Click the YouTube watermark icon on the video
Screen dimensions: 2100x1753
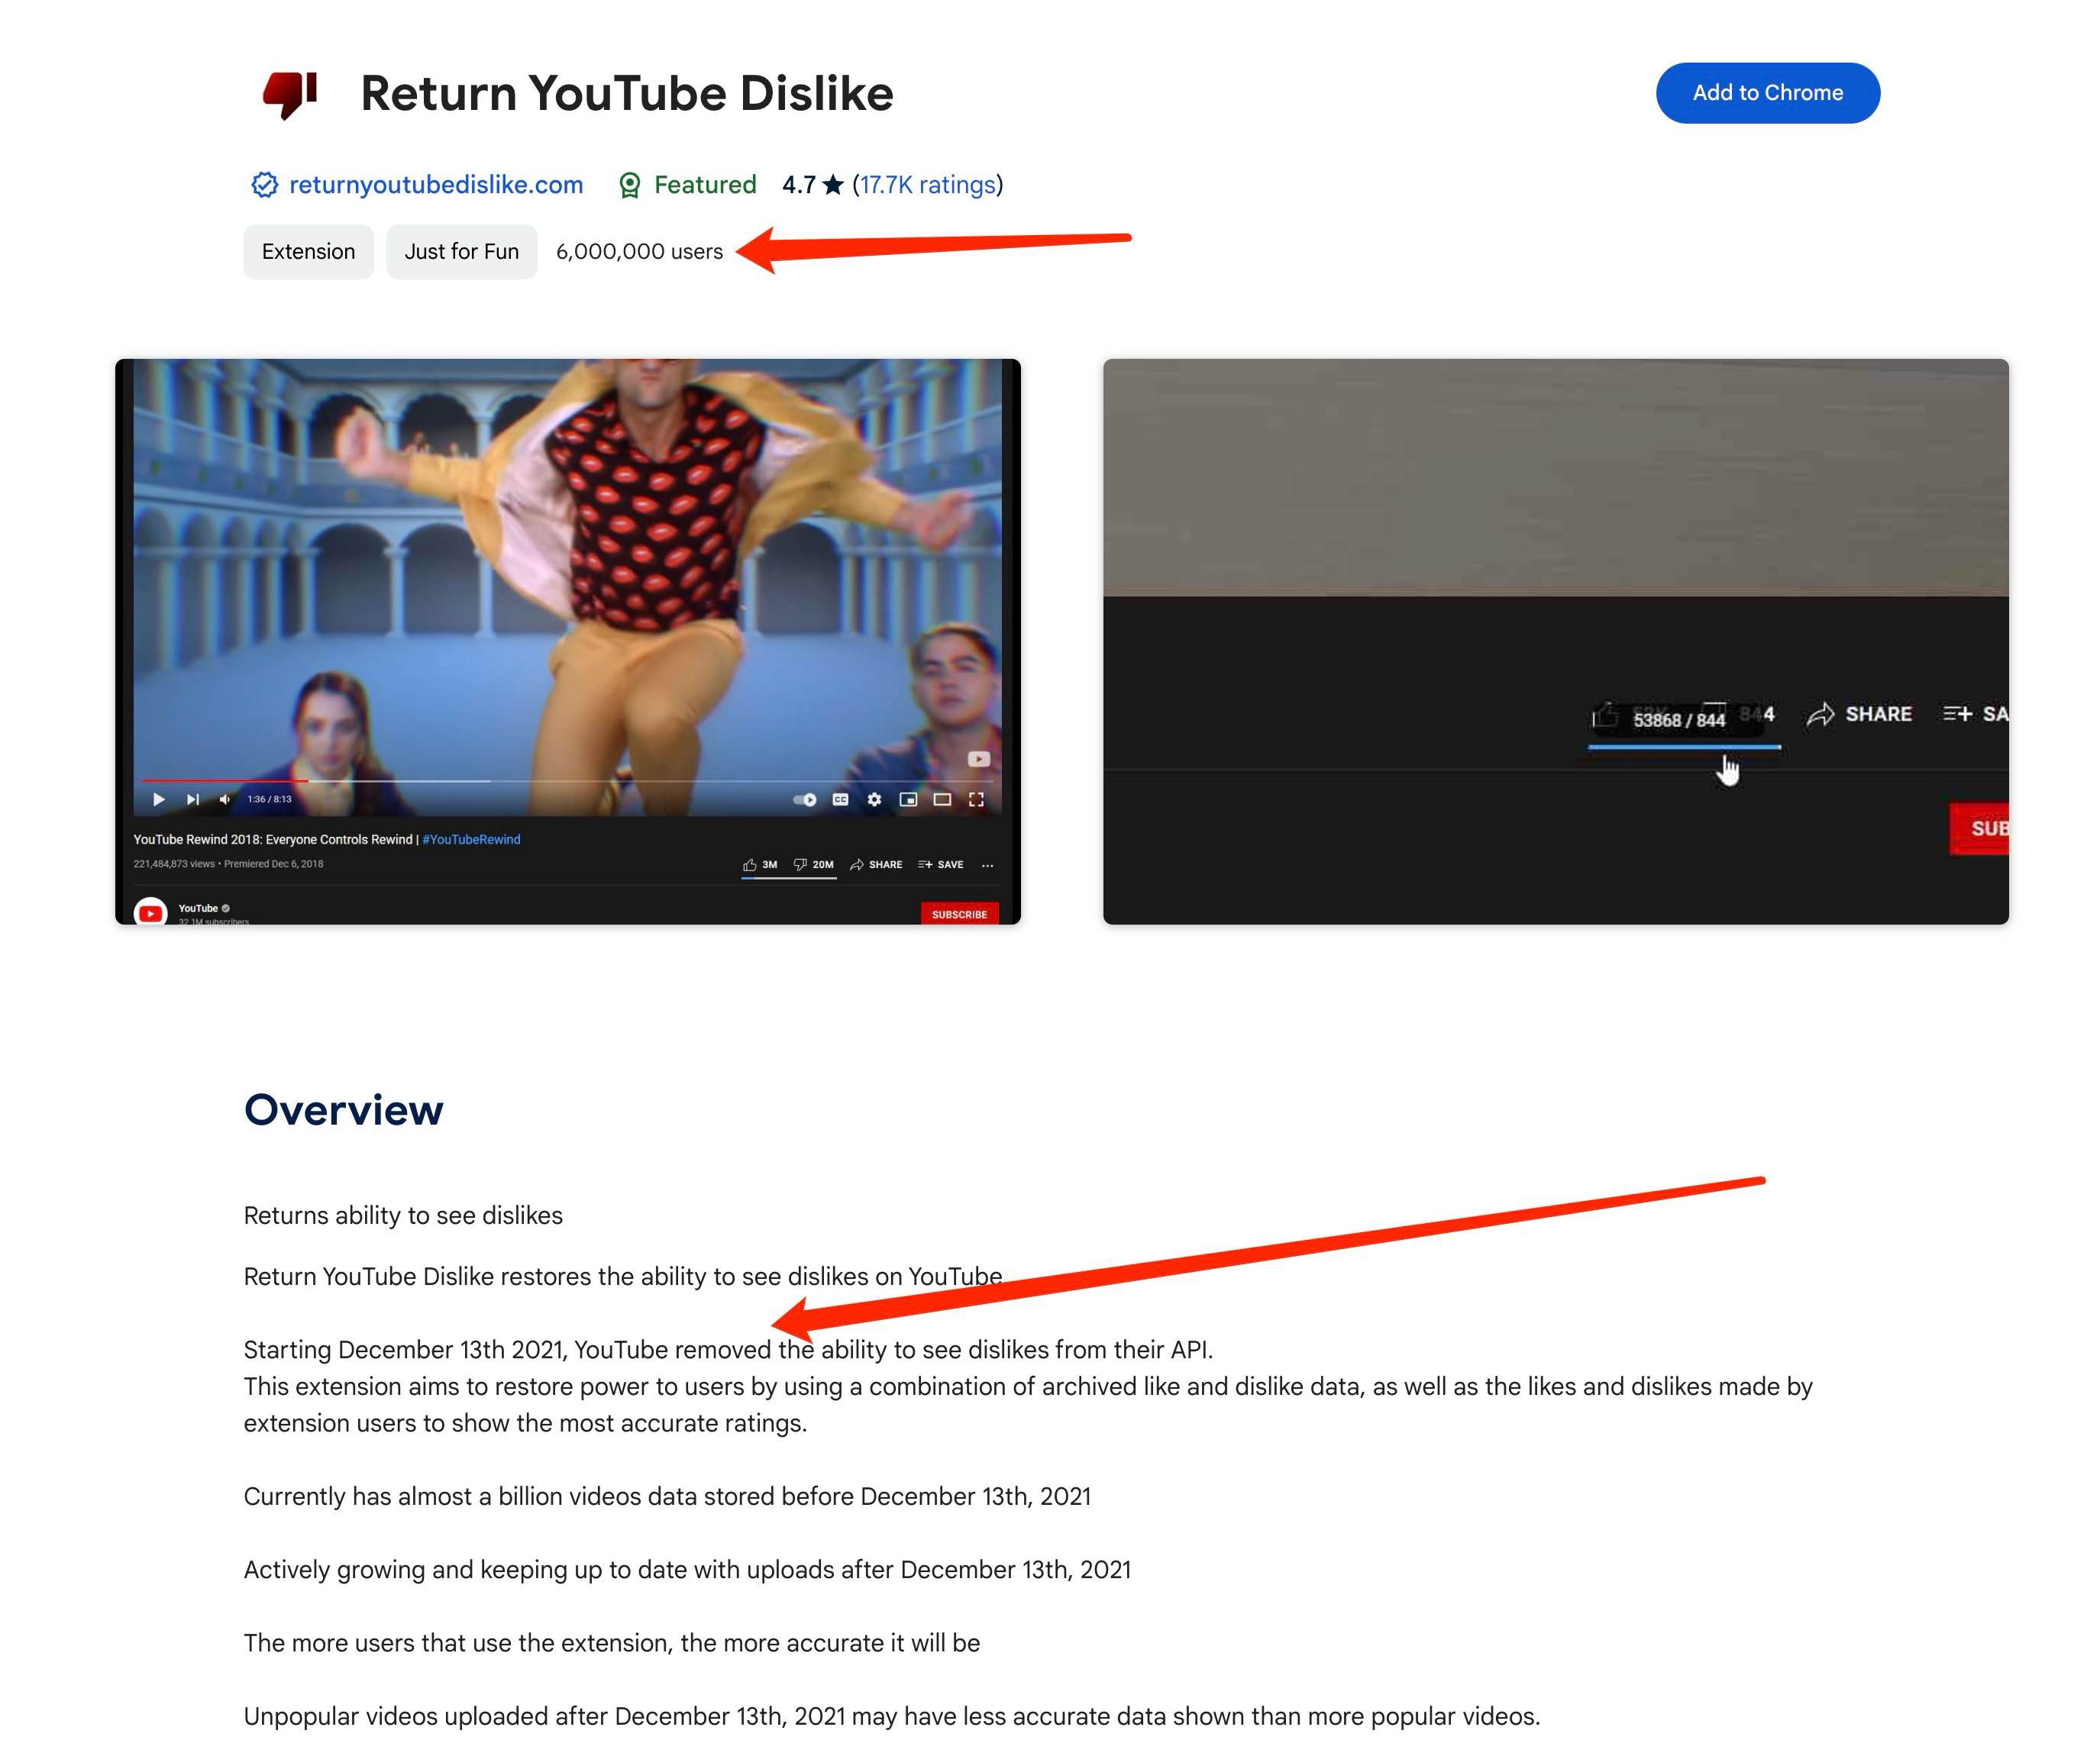979,759
